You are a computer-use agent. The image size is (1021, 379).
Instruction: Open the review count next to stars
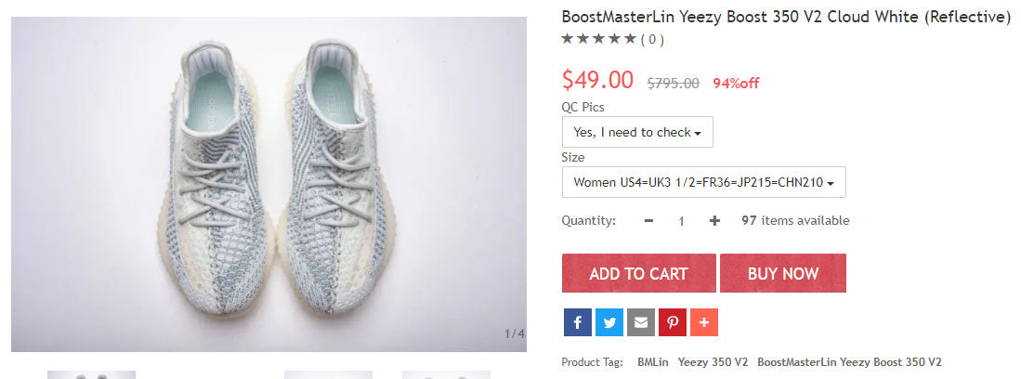tap(655, 39)
